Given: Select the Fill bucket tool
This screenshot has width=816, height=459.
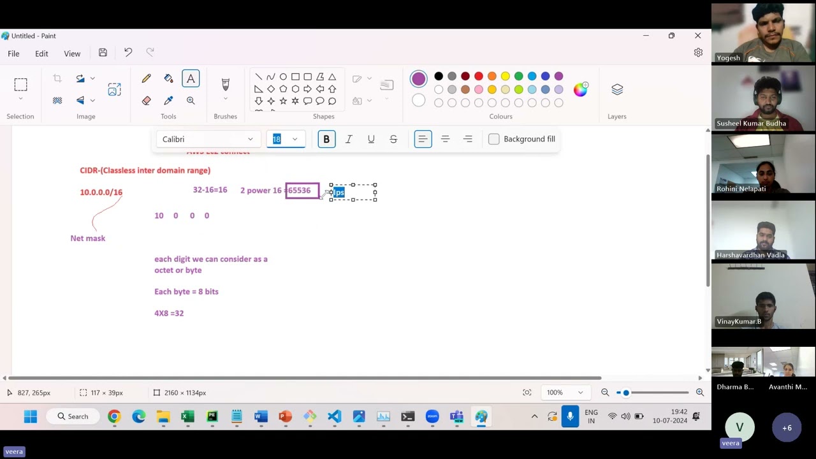Looking at the screenshot, I should click(x=168, y=78).
